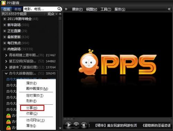Click the right-pointing double chevron beside search box
The height and width of the screenshot is (131, 173).
click(66, 9)
